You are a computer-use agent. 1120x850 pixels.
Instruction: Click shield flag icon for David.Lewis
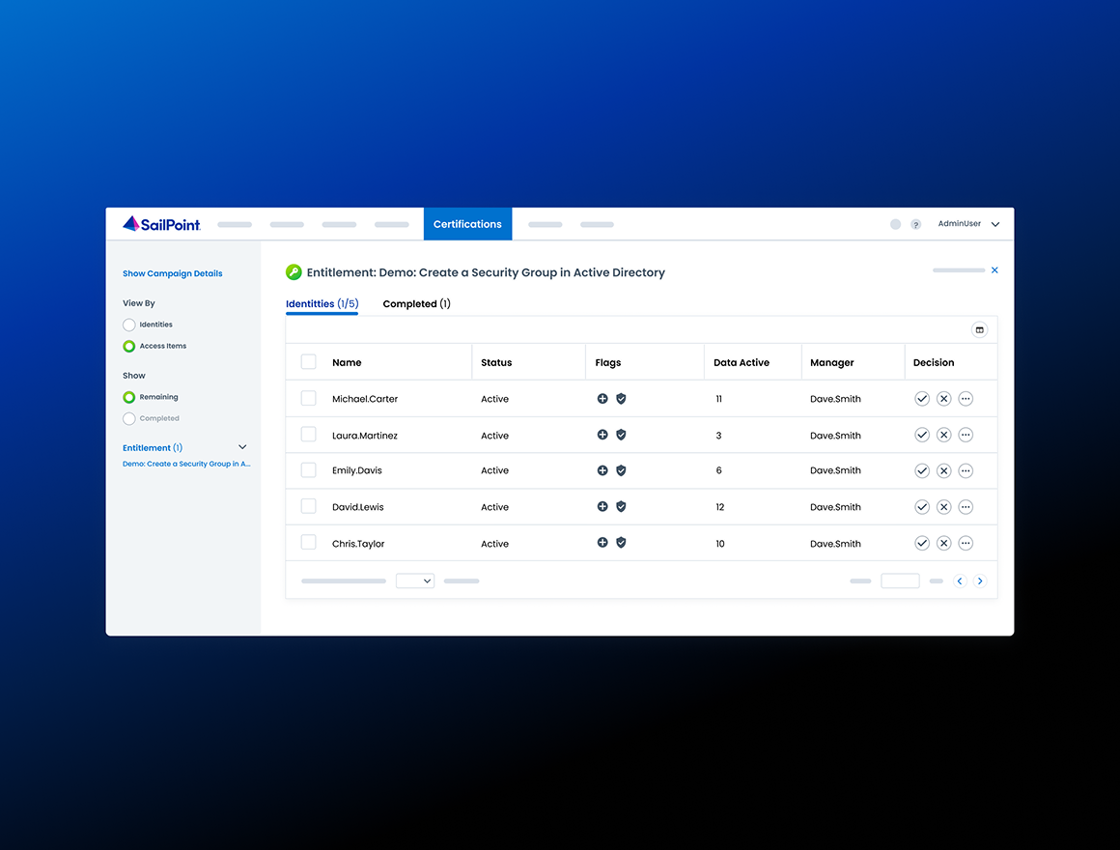621,506
